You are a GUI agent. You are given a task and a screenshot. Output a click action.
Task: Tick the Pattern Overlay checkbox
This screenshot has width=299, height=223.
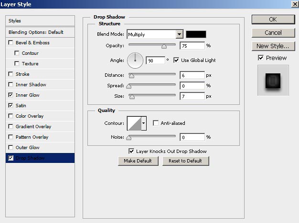click(11, 137)
